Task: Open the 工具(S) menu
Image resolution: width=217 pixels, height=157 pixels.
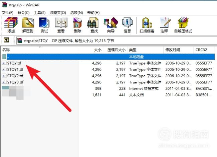Action: 40,13
